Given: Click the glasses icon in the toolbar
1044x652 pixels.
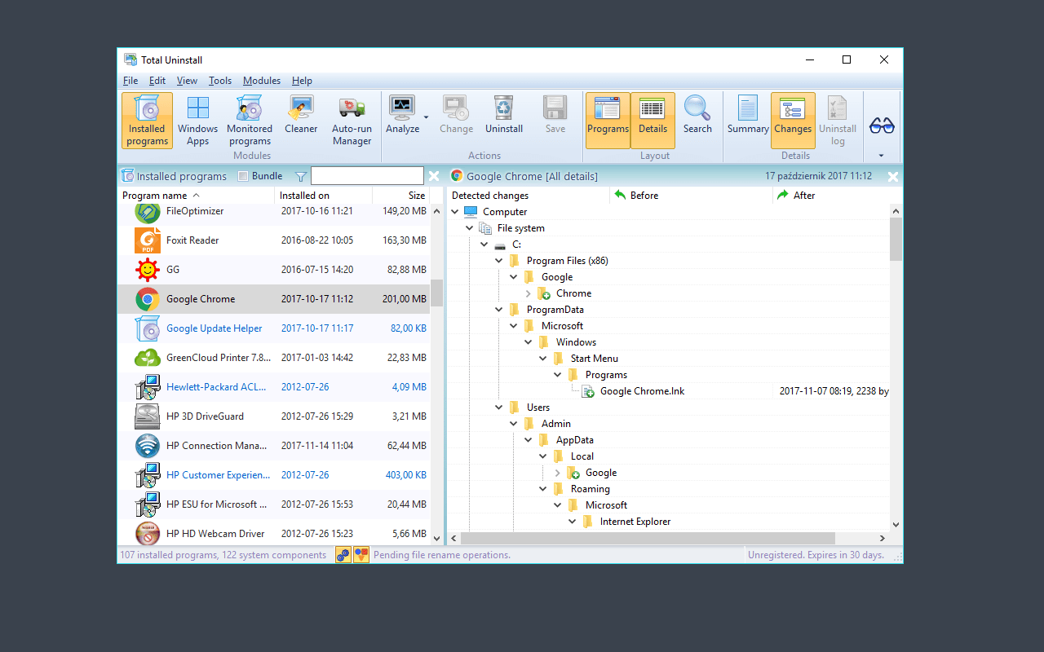Looking at the screenshot, I should (x=882, y=126).
